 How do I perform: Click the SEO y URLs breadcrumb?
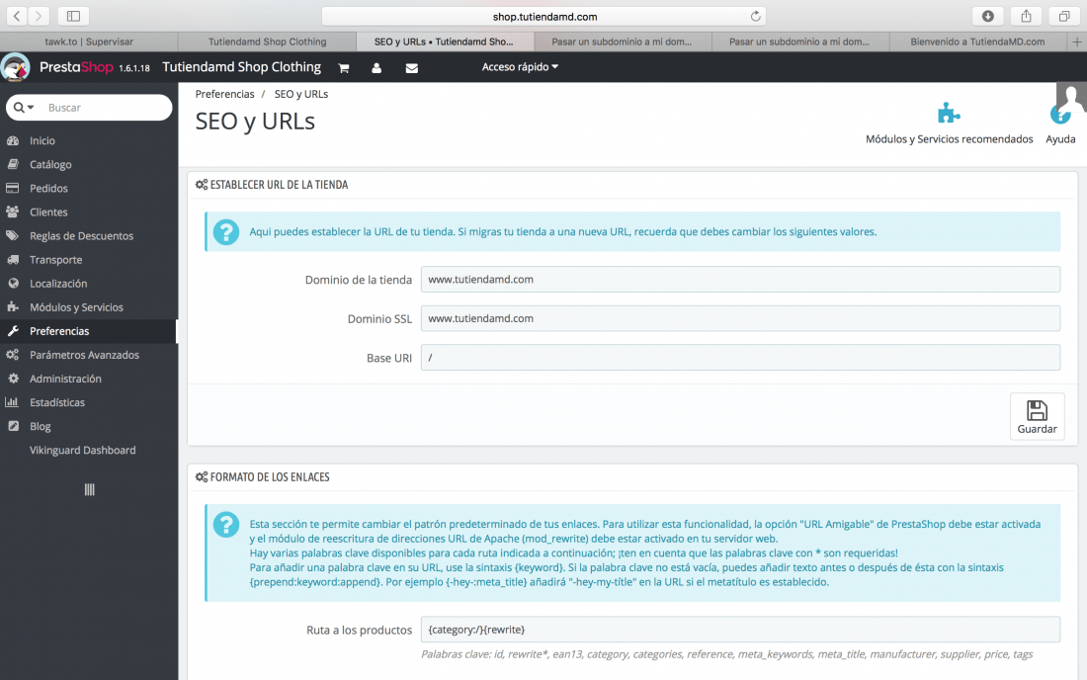300,94
